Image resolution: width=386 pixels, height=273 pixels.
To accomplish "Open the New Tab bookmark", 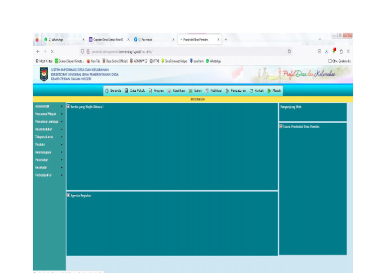I will point(93,61).
